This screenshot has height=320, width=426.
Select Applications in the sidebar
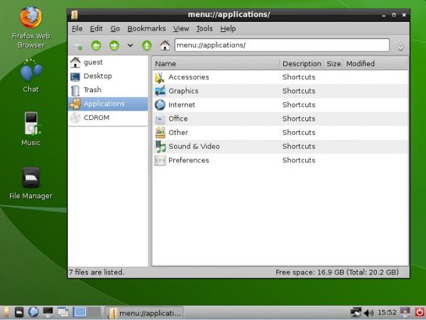click(x=108, y=104)
